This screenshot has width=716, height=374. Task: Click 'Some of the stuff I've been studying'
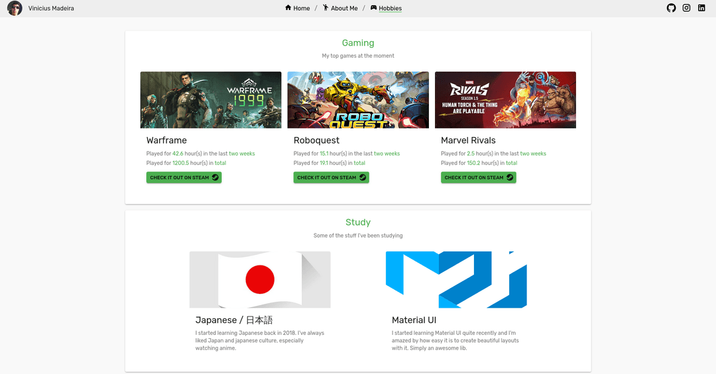[358, 236]
